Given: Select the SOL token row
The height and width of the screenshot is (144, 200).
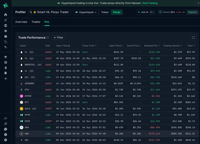Looking at the screenshot, I should click(24, 140).
